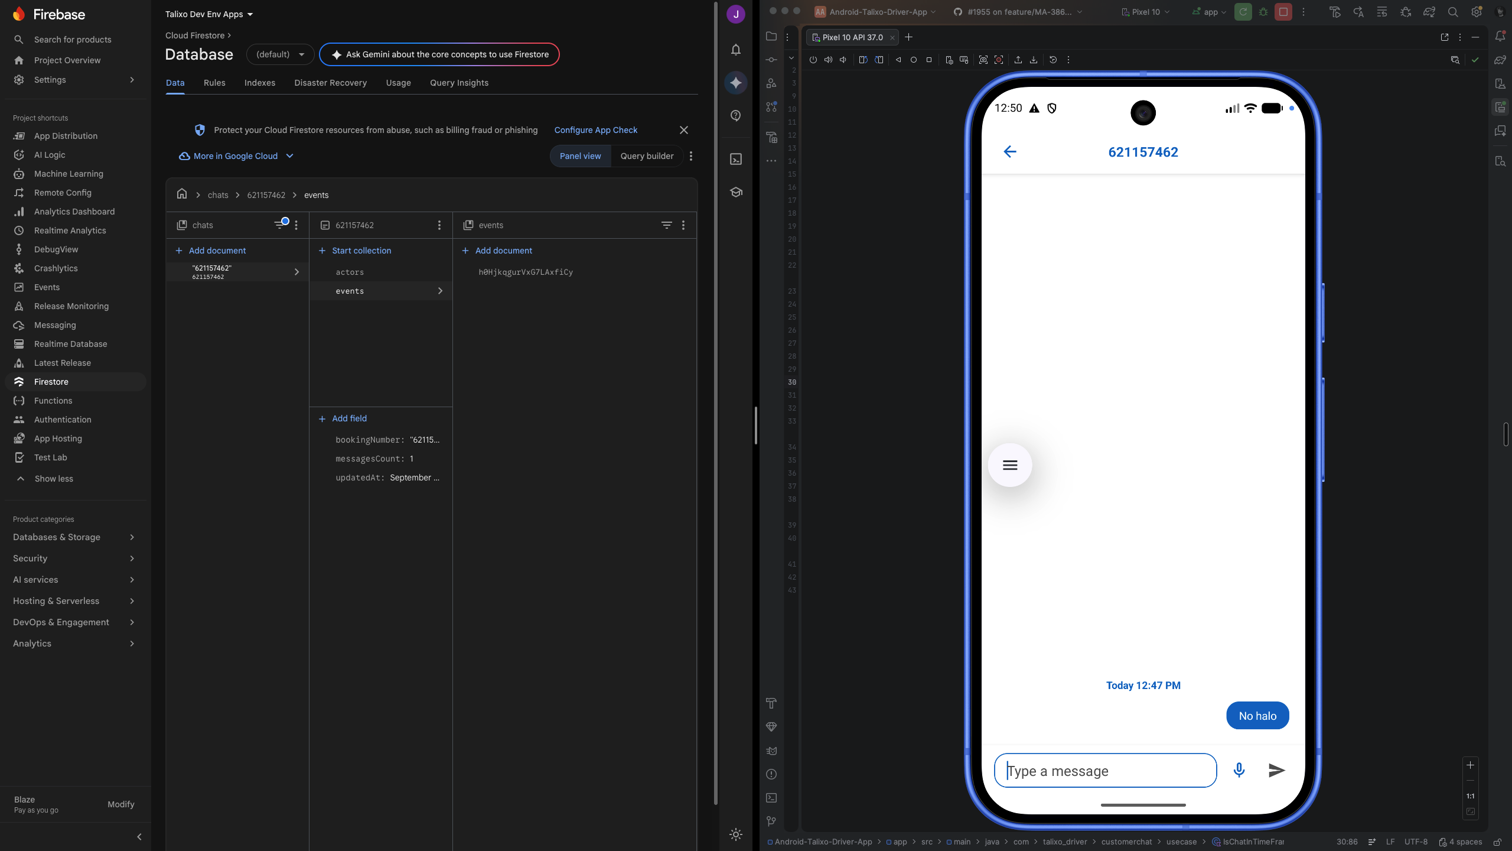Click the Firebase page vertical scrollbar
The width and height of the screenshot is (1512, 851).
tap(716, 402)
